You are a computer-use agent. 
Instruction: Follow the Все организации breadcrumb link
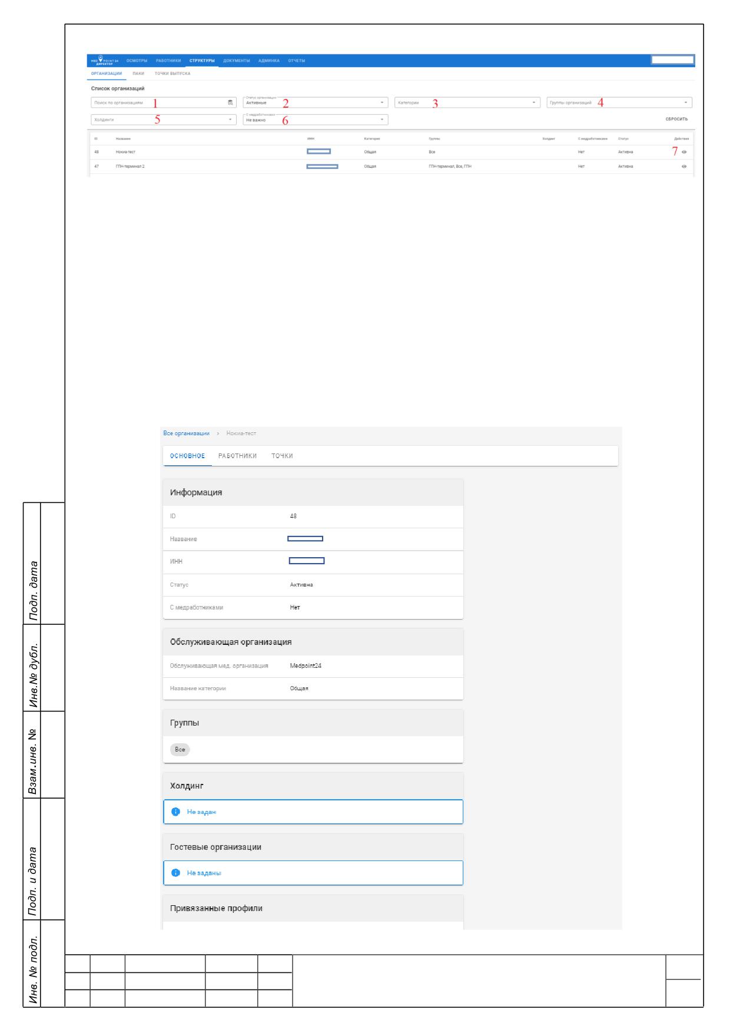tap(186, 433)
